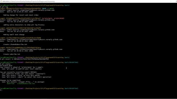This screenshot has width=177, height=99.
Task: Click the '$ git revert -n' command line
Action: tap(24, 59)
